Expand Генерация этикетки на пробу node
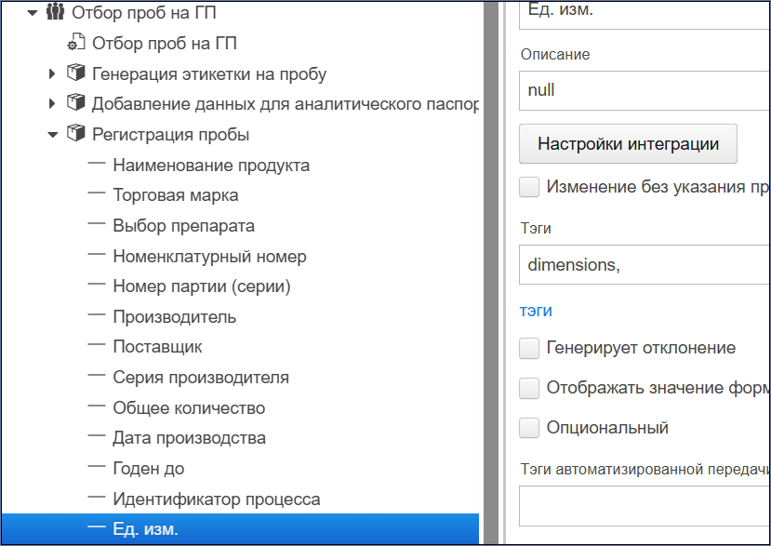 52,73
